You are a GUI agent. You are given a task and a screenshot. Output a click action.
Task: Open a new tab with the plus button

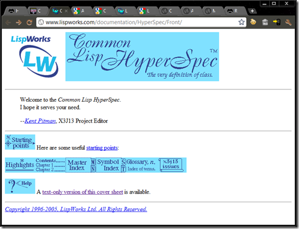pyautogui.click(x=252, y=11)
